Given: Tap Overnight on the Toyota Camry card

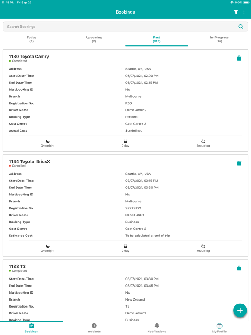Looking at the screenshot, I should (x=47, y=143).
